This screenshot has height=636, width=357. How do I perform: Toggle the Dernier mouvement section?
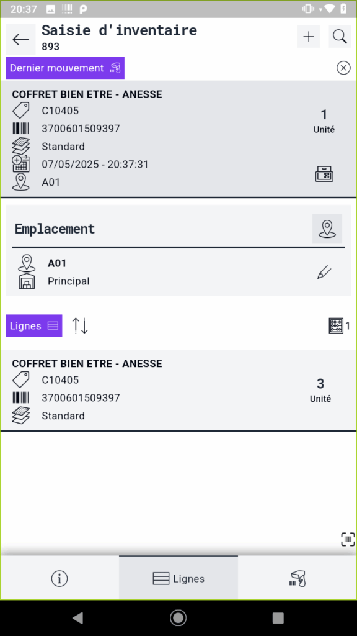point(65,68)
